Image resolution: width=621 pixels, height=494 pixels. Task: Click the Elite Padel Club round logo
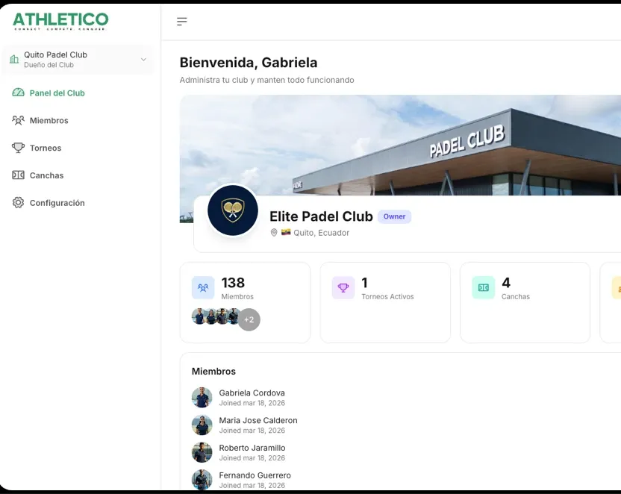(x=233, y=210)
